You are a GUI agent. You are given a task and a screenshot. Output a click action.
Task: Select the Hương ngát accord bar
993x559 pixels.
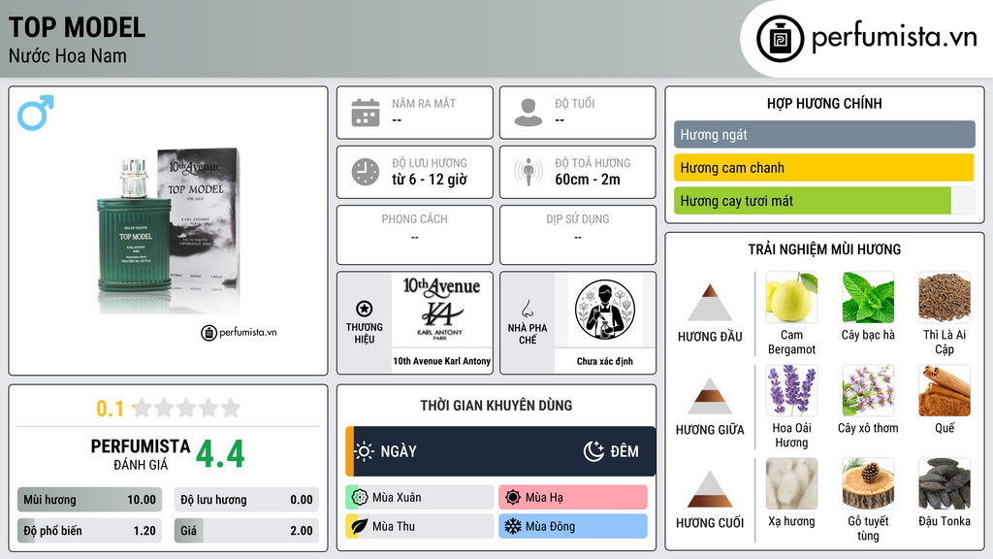824,134
